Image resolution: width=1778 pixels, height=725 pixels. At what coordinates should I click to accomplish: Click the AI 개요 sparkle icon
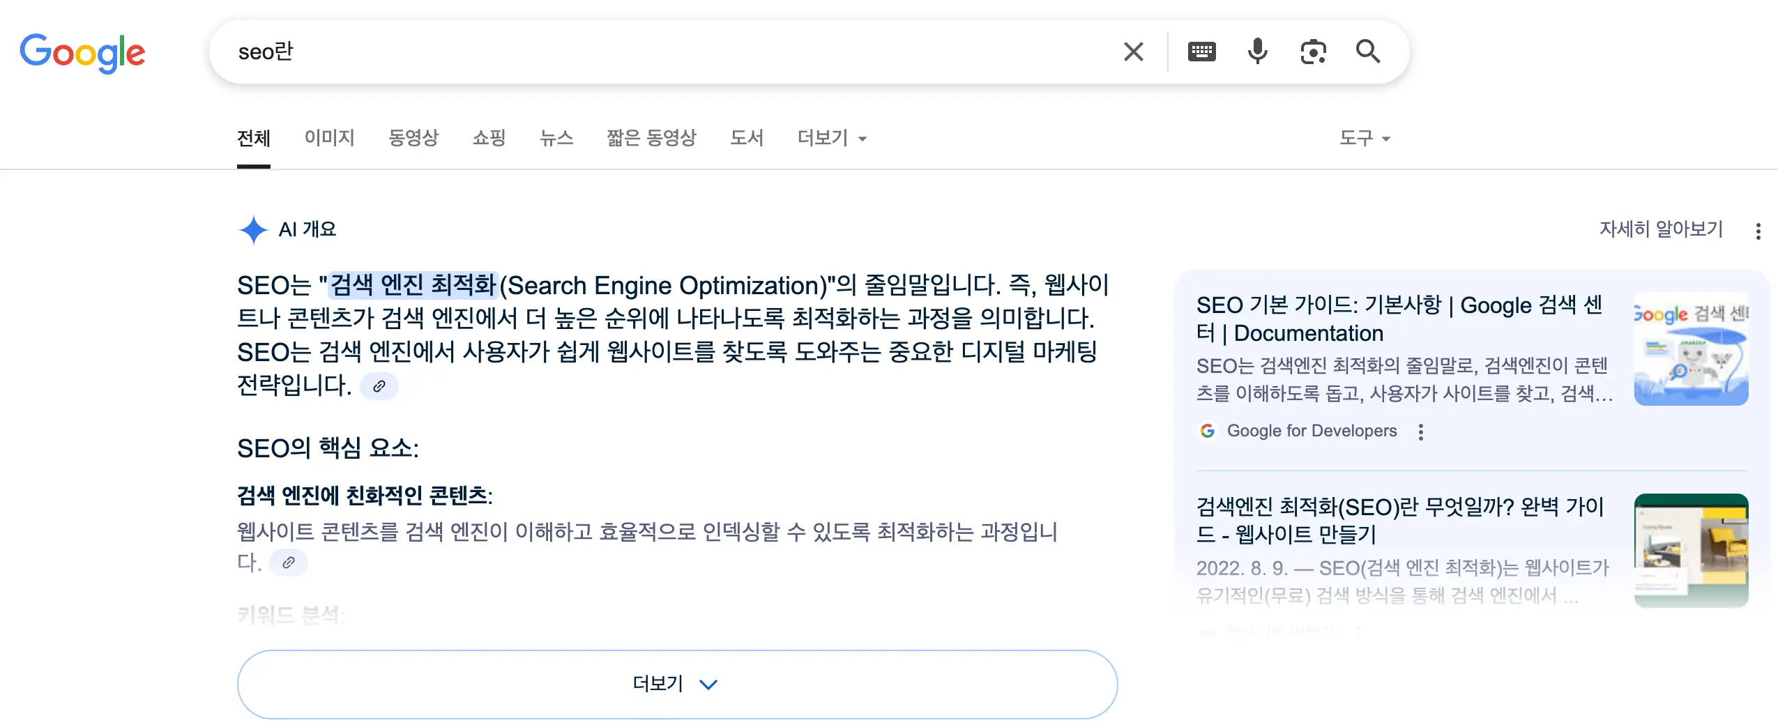pyautogui.click(x=253, y=230)
